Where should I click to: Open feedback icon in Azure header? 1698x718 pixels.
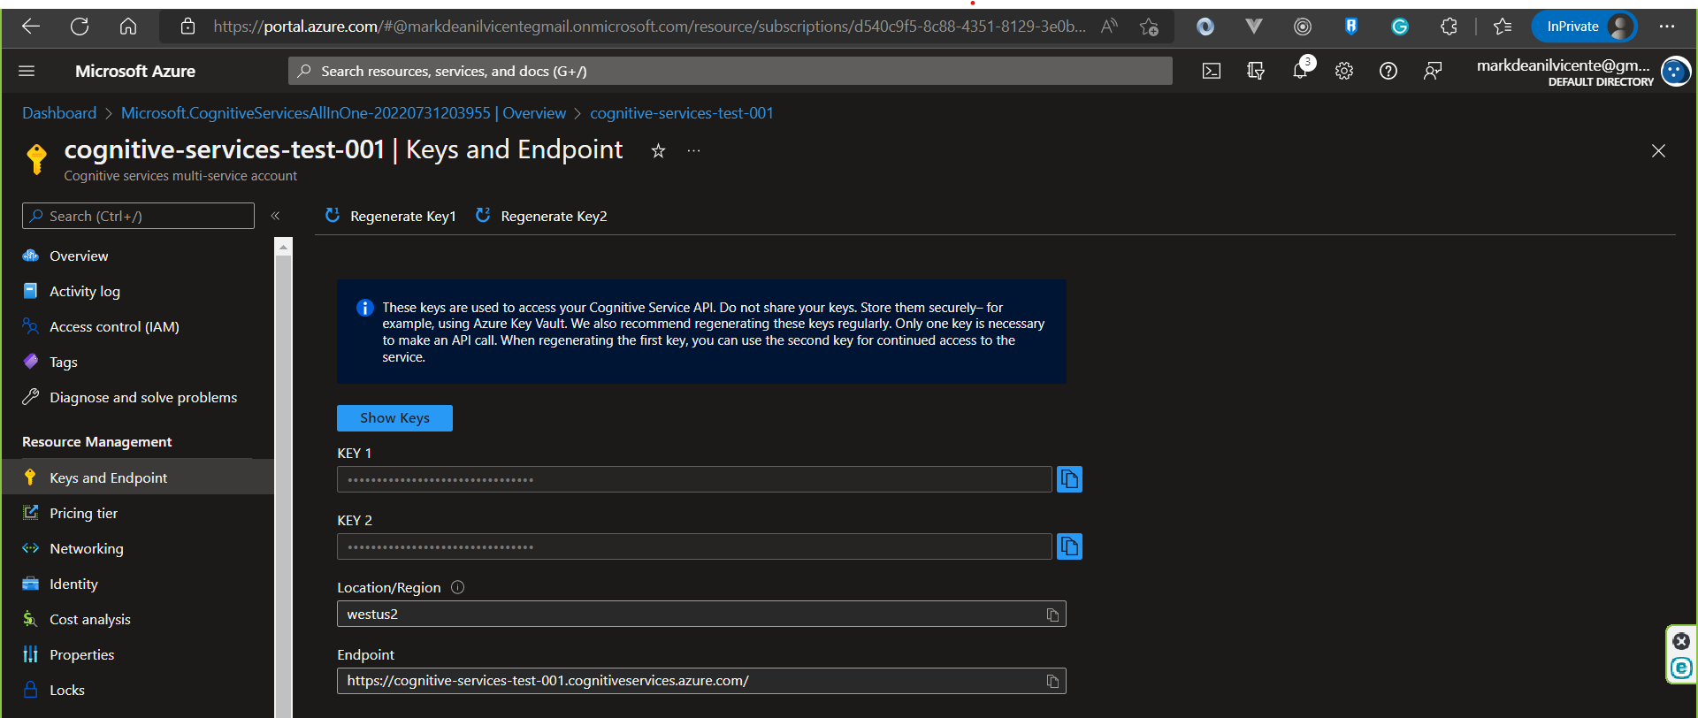pos(1433,71)
